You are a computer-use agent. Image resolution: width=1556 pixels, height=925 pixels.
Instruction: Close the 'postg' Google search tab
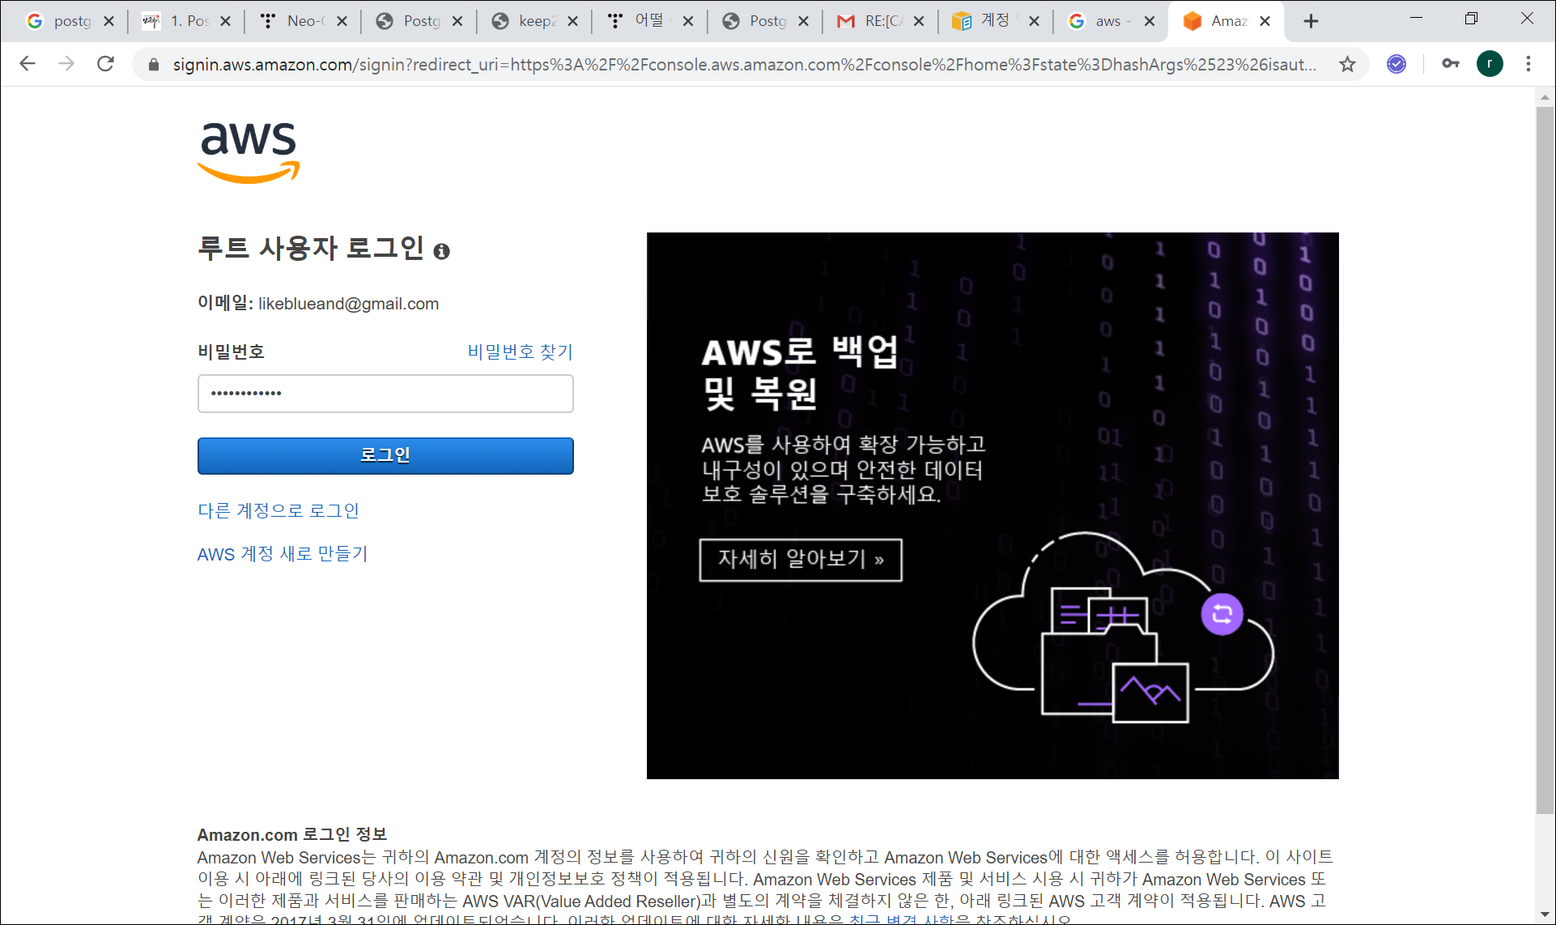pos(108,22)
